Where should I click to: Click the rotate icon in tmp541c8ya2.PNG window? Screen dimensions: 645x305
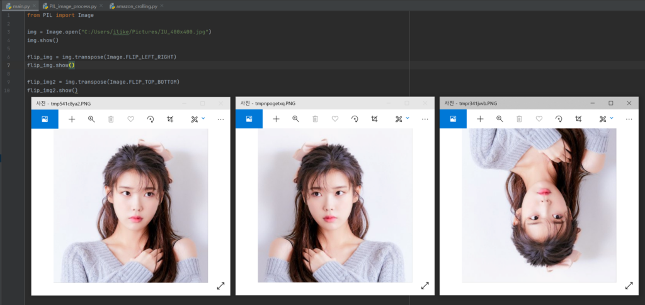(x=151, y=119)
